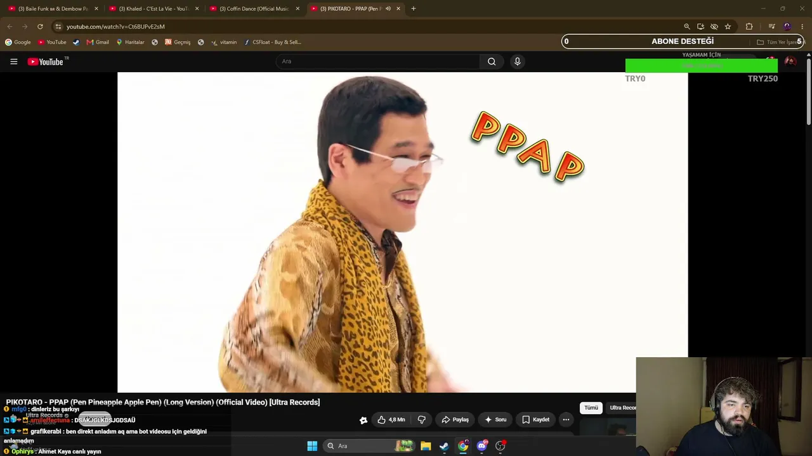Reload the current browser page
Screen dimensions: 812x456
click(40, 27)
